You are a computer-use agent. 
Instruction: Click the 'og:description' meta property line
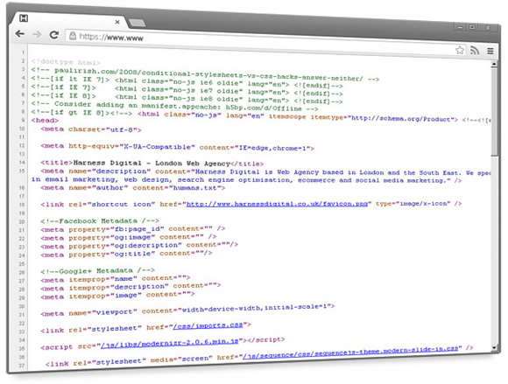[139, 246]
